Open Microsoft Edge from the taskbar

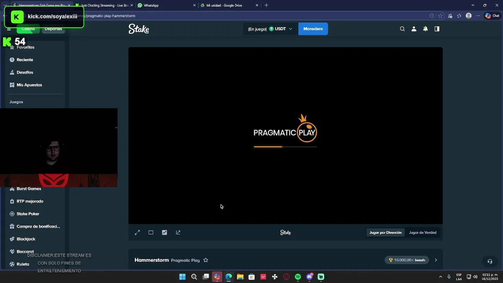tap(229, 277)
